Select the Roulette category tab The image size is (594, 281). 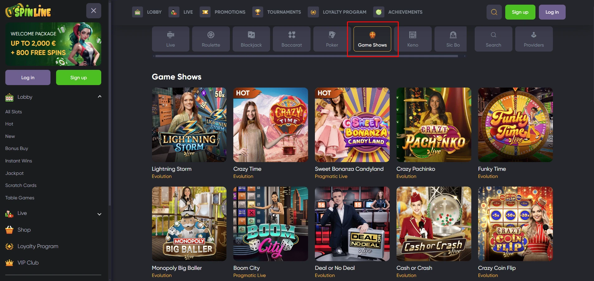(211, 39)
